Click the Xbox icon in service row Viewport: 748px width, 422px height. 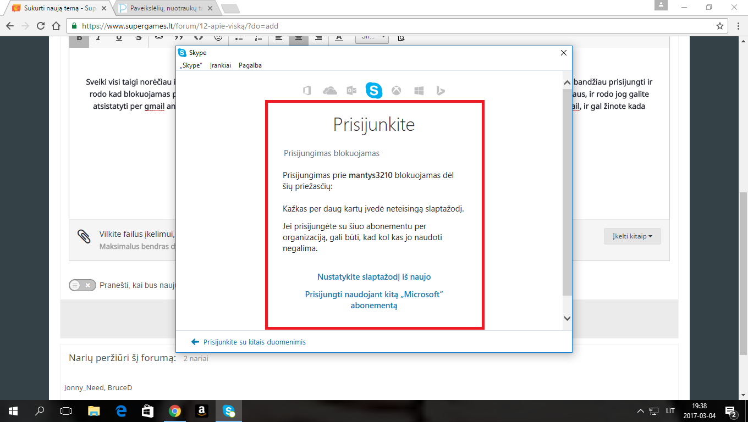pyautogui.click(x=396, y=91)
